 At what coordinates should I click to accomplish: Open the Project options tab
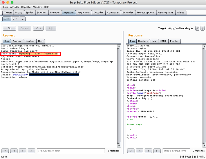(146, 12)
